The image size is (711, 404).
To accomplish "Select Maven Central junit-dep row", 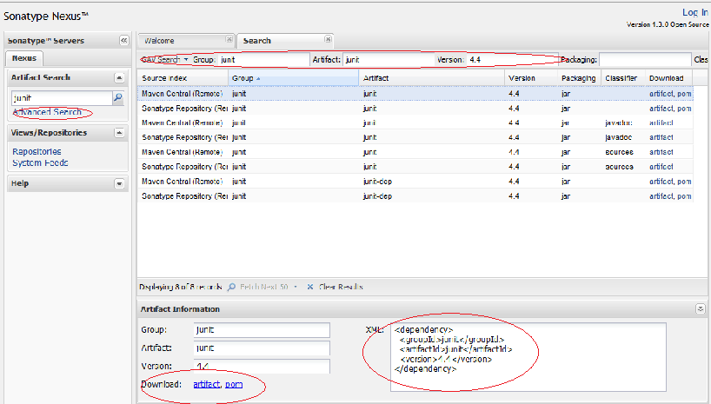I will pyautogui.click(x=415, y=182).
